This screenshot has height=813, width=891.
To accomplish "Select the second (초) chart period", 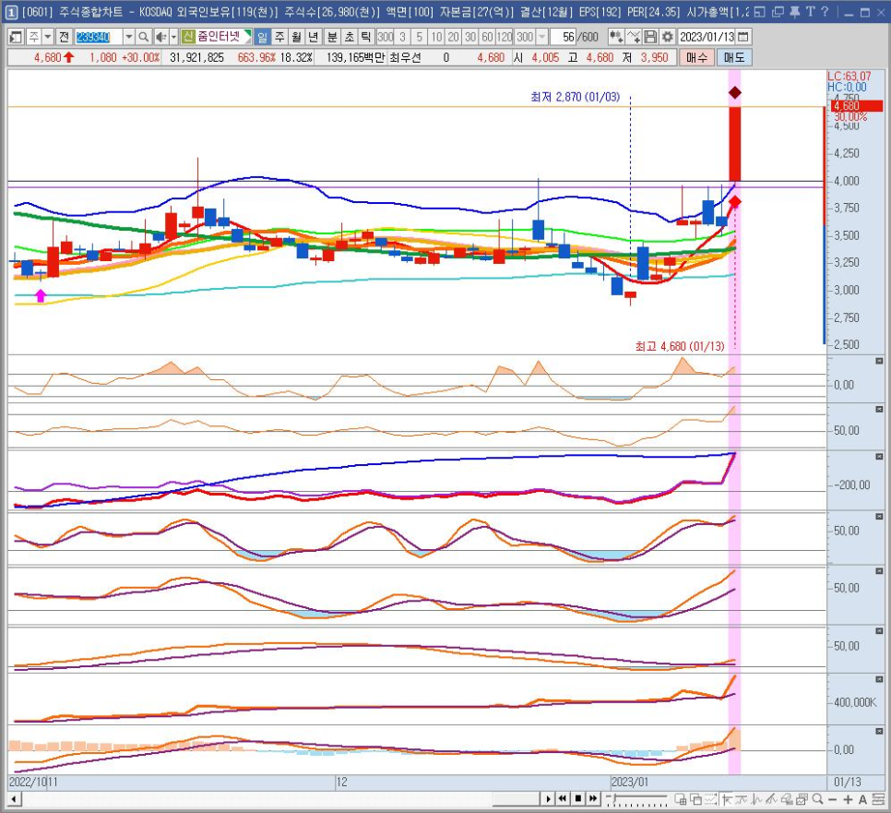I will pos(350,37).
